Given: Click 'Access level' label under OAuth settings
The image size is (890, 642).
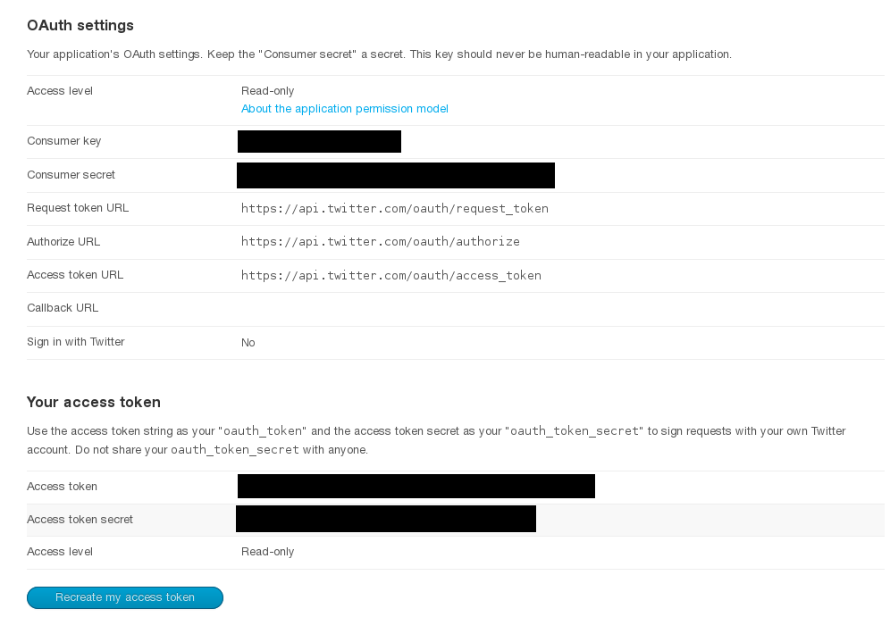Looking at the screenshot, I should click(60, 91).
